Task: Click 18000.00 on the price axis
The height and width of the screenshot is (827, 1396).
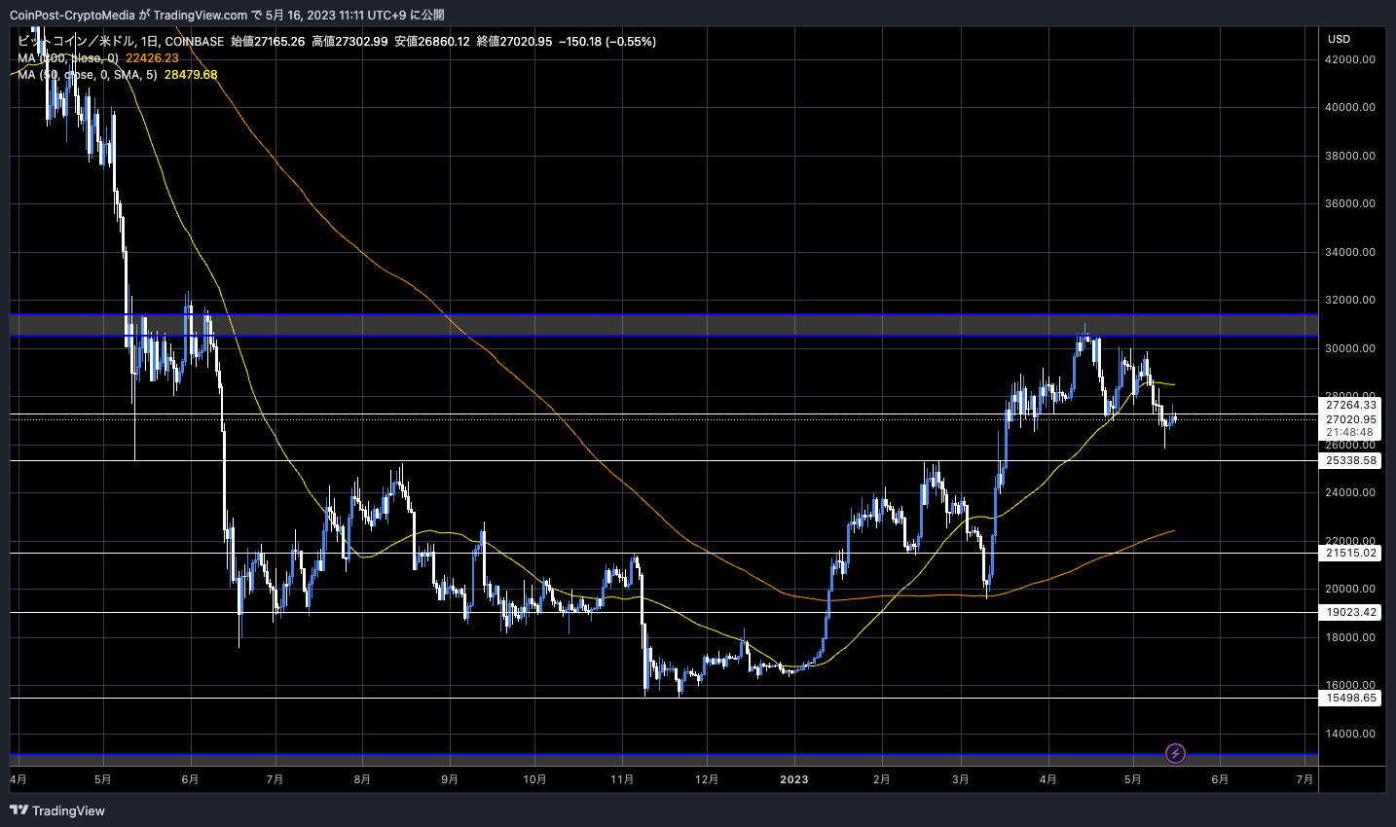Action: 1351,637
